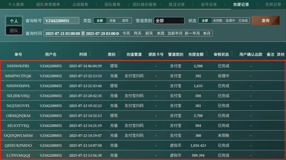The height and width of the screenshot is (160, 286).
Task: Set time range to 前天
Action: coord(149,33)
